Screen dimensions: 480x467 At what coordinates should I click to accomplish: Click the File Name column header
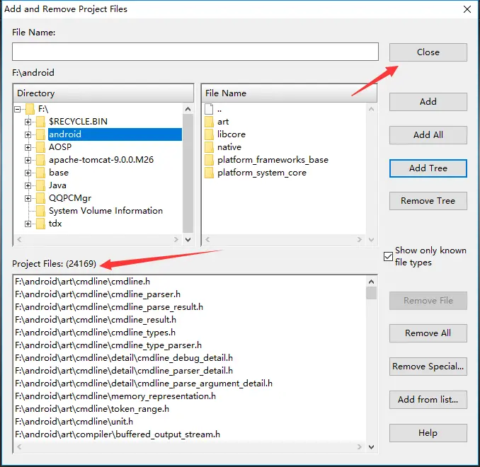(x=290, y=93)
